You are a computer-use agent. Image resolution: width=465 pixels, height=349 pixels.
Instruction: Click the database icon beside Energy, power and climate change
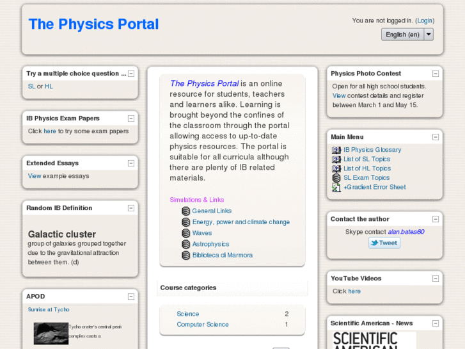click(x=185, y=222)
